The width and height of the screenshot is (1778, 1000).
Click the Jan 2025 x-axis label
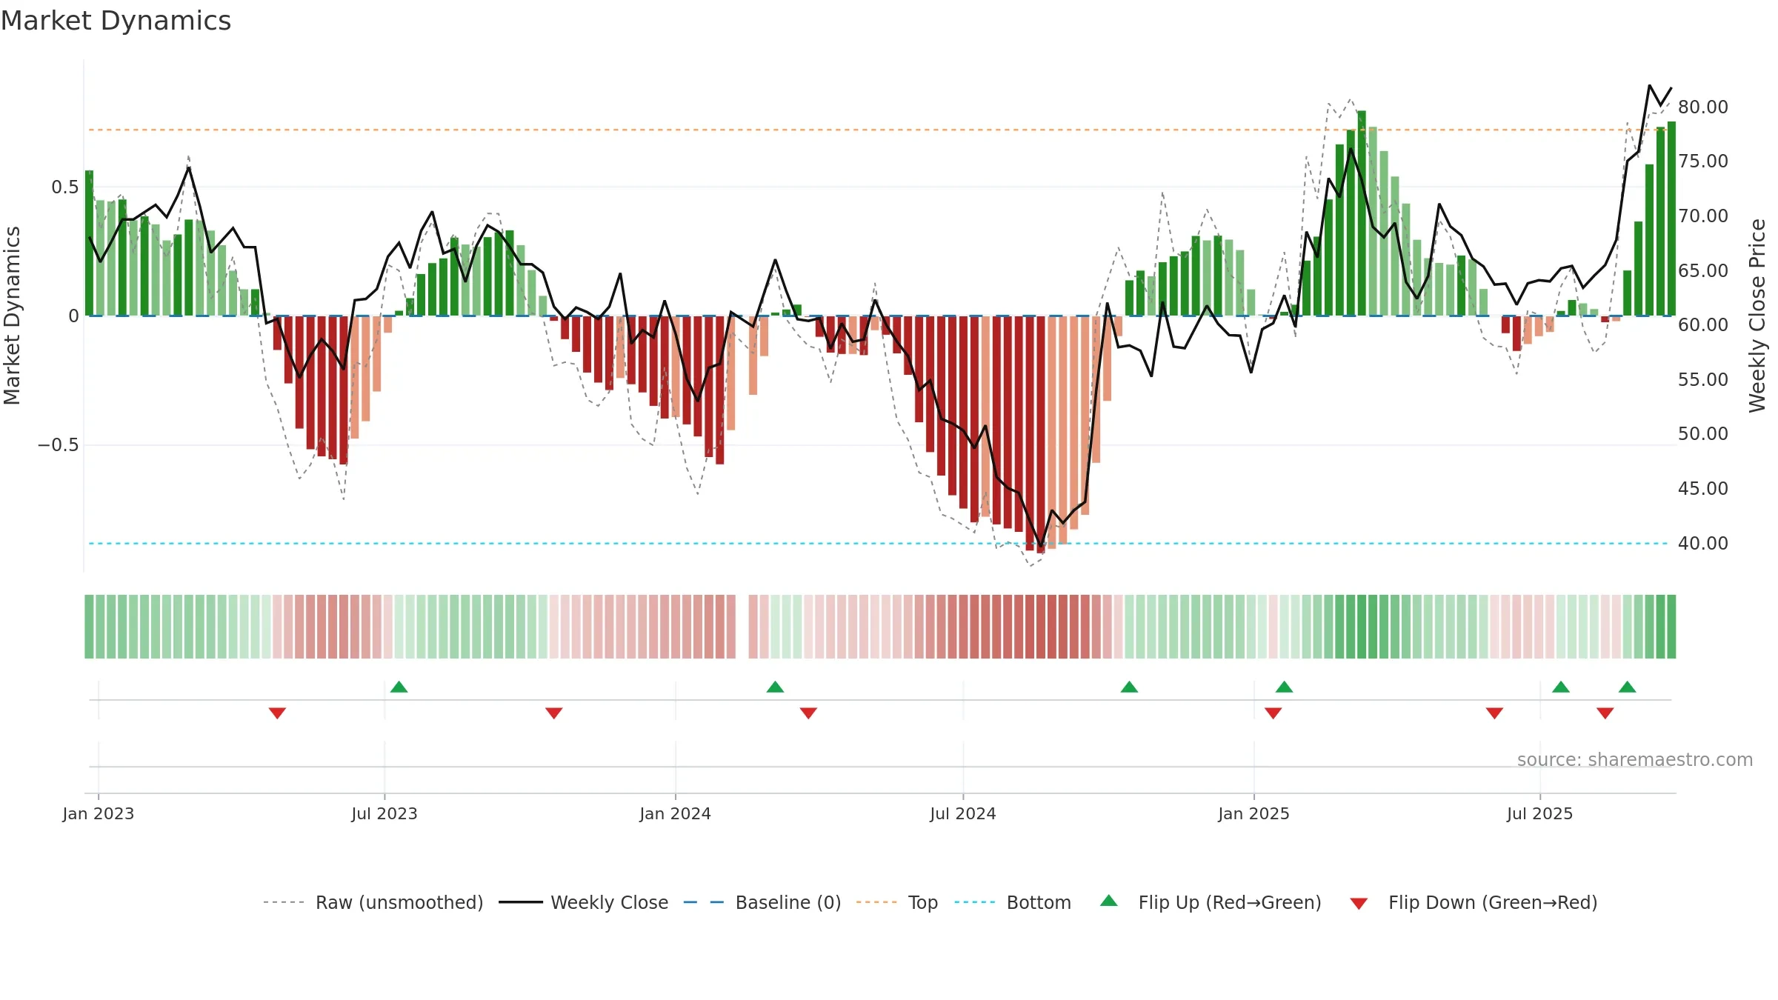(1254, 813)
